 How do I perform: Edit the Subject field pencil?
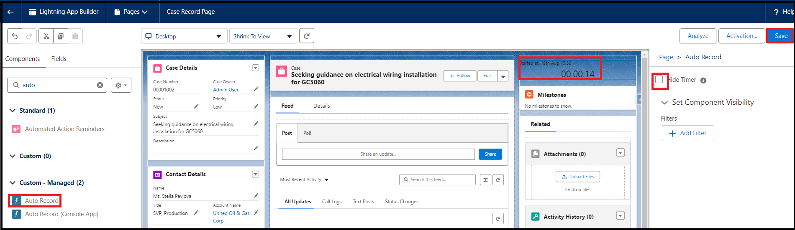(x=256, y=124)
